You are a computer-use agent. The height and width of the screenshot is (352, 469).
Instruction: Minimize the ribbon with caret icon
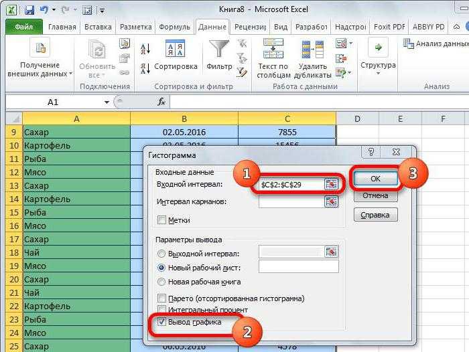tap(456, 27)
